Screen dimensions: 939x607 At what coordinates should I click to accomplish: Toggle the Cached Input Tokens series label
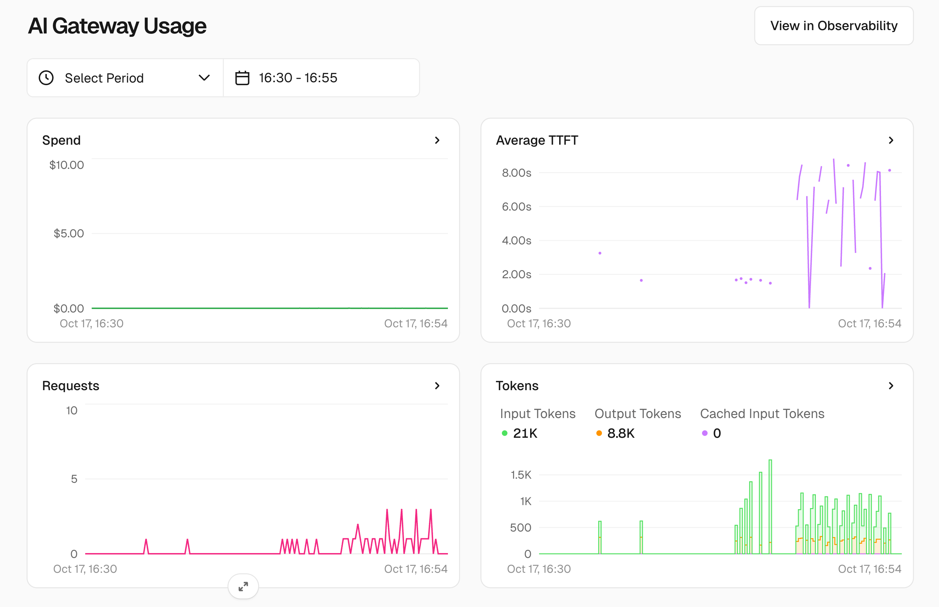(762, 414)
